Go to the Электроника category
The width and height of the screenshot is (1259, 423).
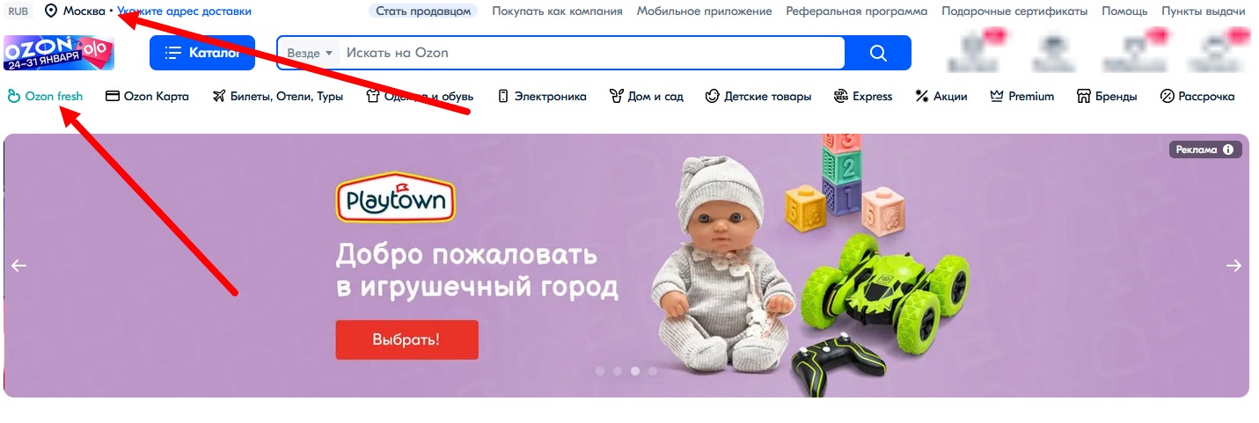click(x=542, y=97)
